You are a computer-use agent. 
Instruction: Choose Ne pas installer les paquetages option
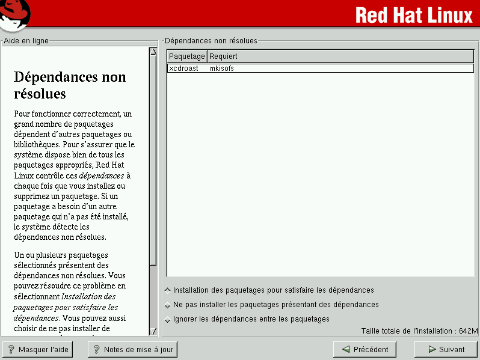(x=168, y=305)
